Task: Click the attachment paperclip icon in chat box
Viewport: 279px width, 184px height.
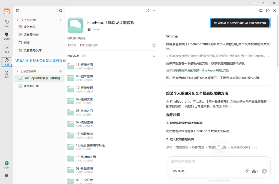Action: pyautogui.click(x=247, y=171)
